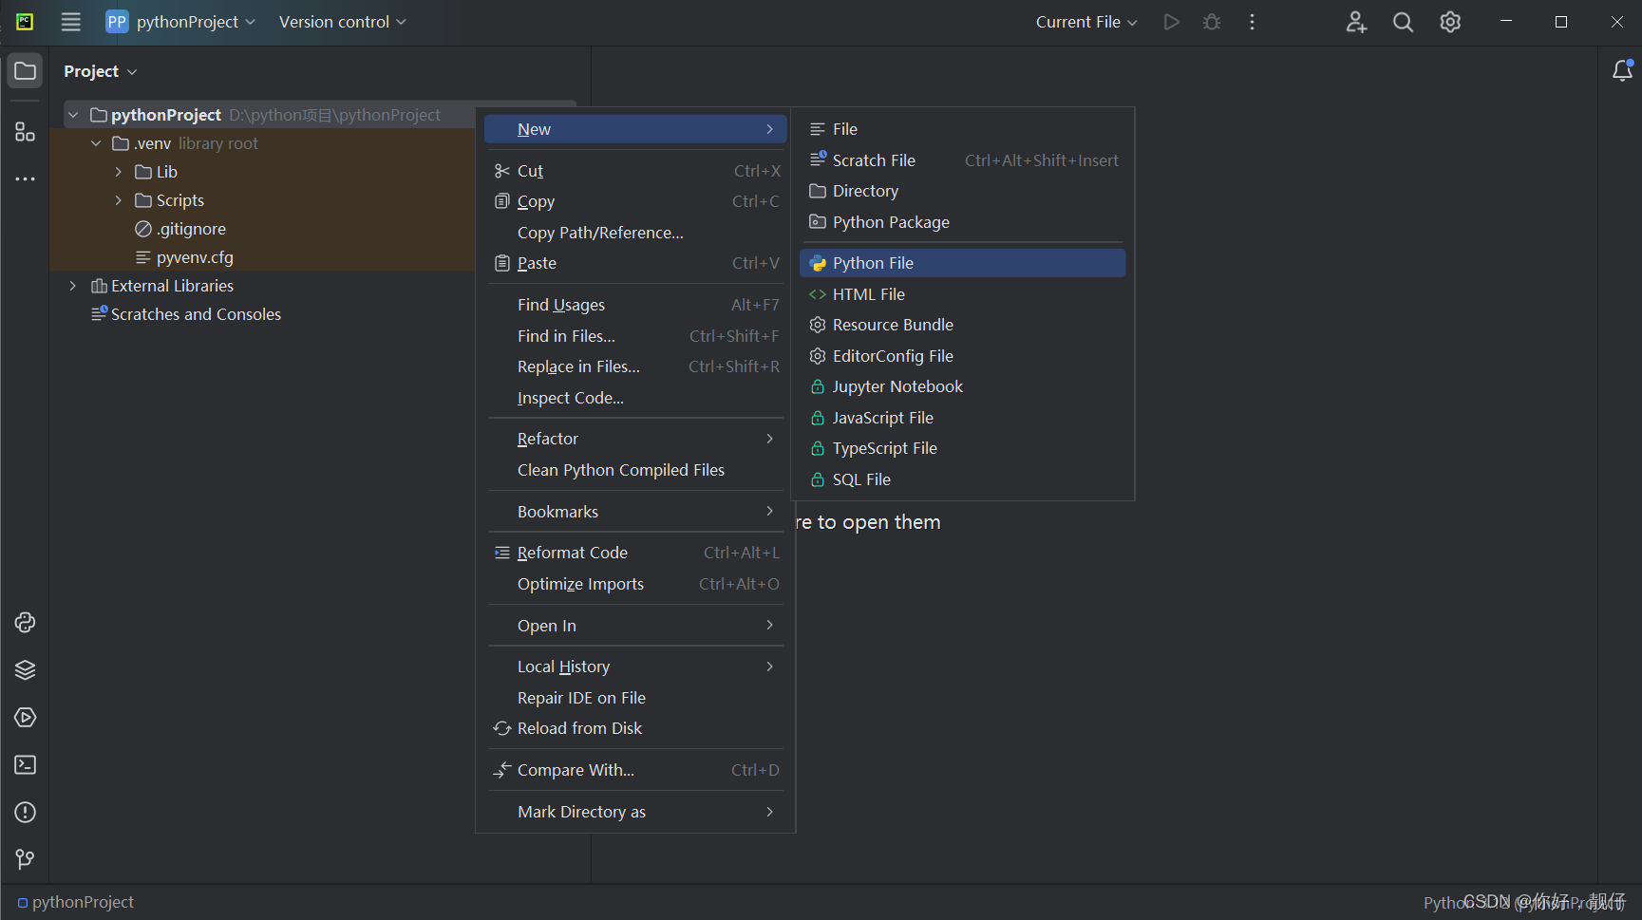Choose Reformat Code menu item
The width and height of the screenshot is (1642, 920).
(x=635, y=553)
